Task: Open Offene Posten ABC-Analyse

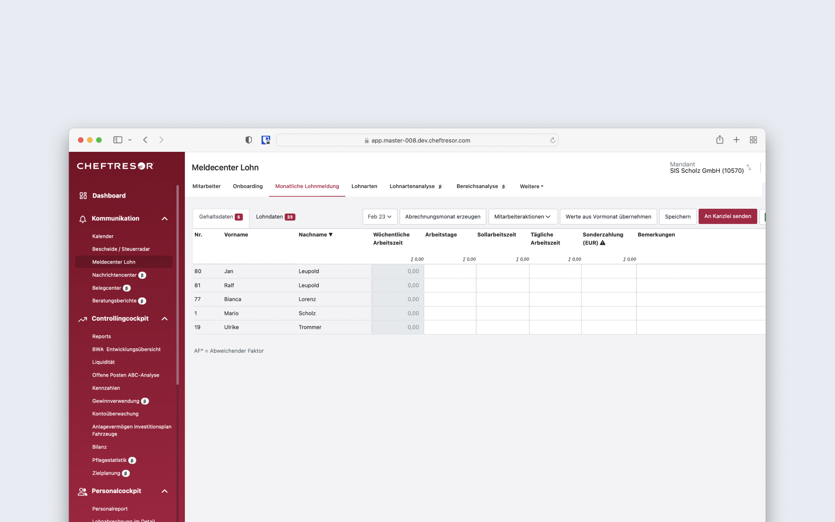Action: pyautogui.click(x=126, y=375)
